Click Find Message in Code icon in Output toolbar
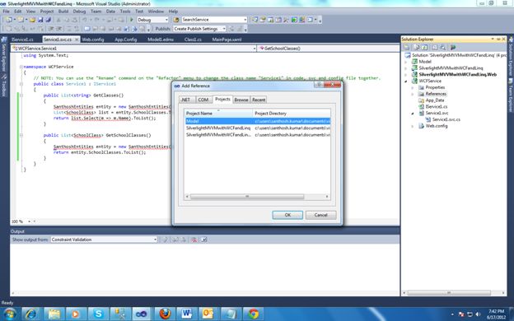514x321 pixels. (165, 240)
